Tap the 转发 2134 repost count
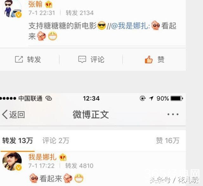The height and width of the screenshot is (186, 203). [80, 13]
